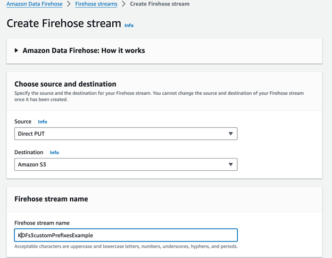Click the arrow icon on Destination dropdown
The image size is (332, 258).
click(x=230, y=164)
